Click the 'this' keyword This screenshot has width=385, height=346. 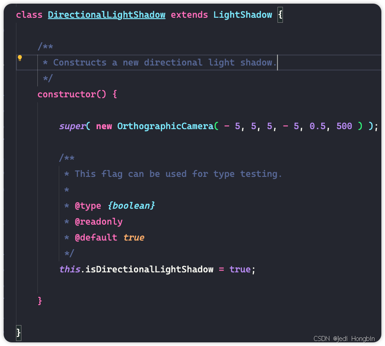point(70,270)
